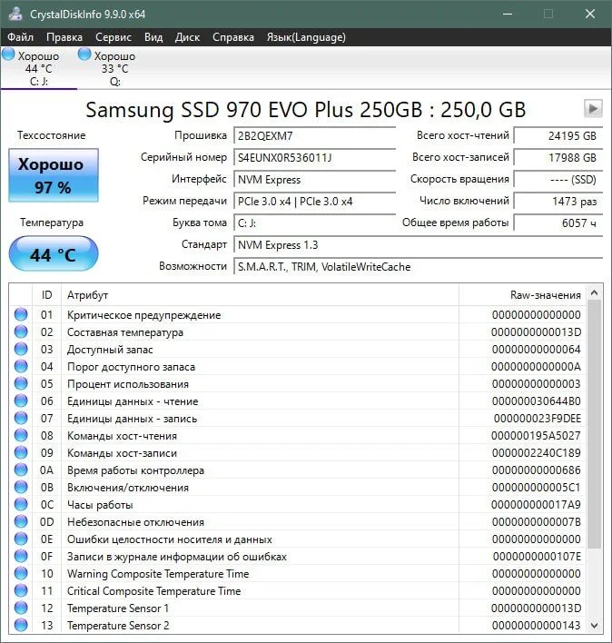This screenshot has height=643, width=612.
Task: Click the status orb for Процент использования
Action: [x=21, y=383]
